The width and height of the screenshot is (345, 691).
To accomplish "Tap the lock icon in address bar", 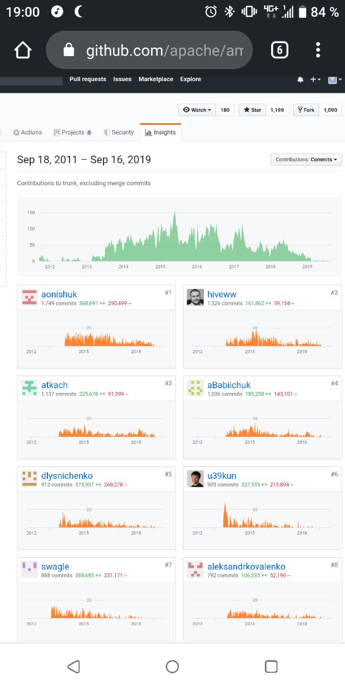I will [x=68, y=50].
